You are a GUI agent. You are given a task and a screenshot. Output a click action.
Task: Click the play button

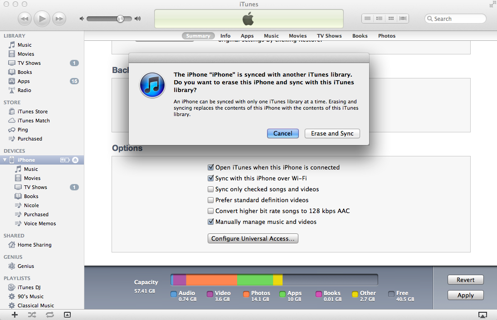tap(42, 19)
